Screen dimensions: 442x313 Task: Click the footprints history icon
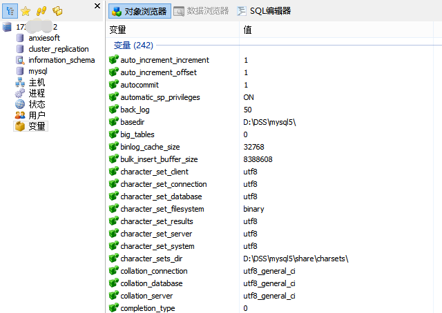pos(41,11)
